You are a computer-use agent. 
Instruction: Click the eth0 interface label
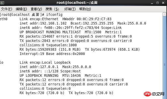[4, 19]
